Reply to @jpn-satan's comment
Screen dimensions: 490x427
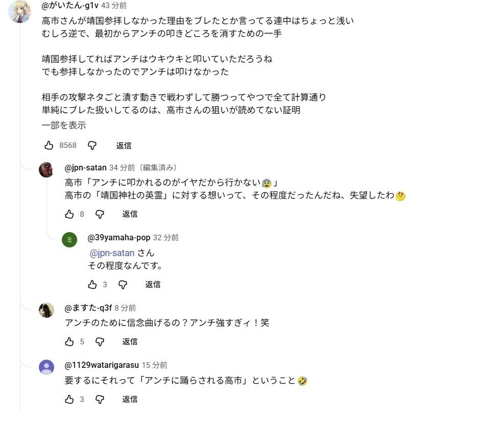[130, 214]
